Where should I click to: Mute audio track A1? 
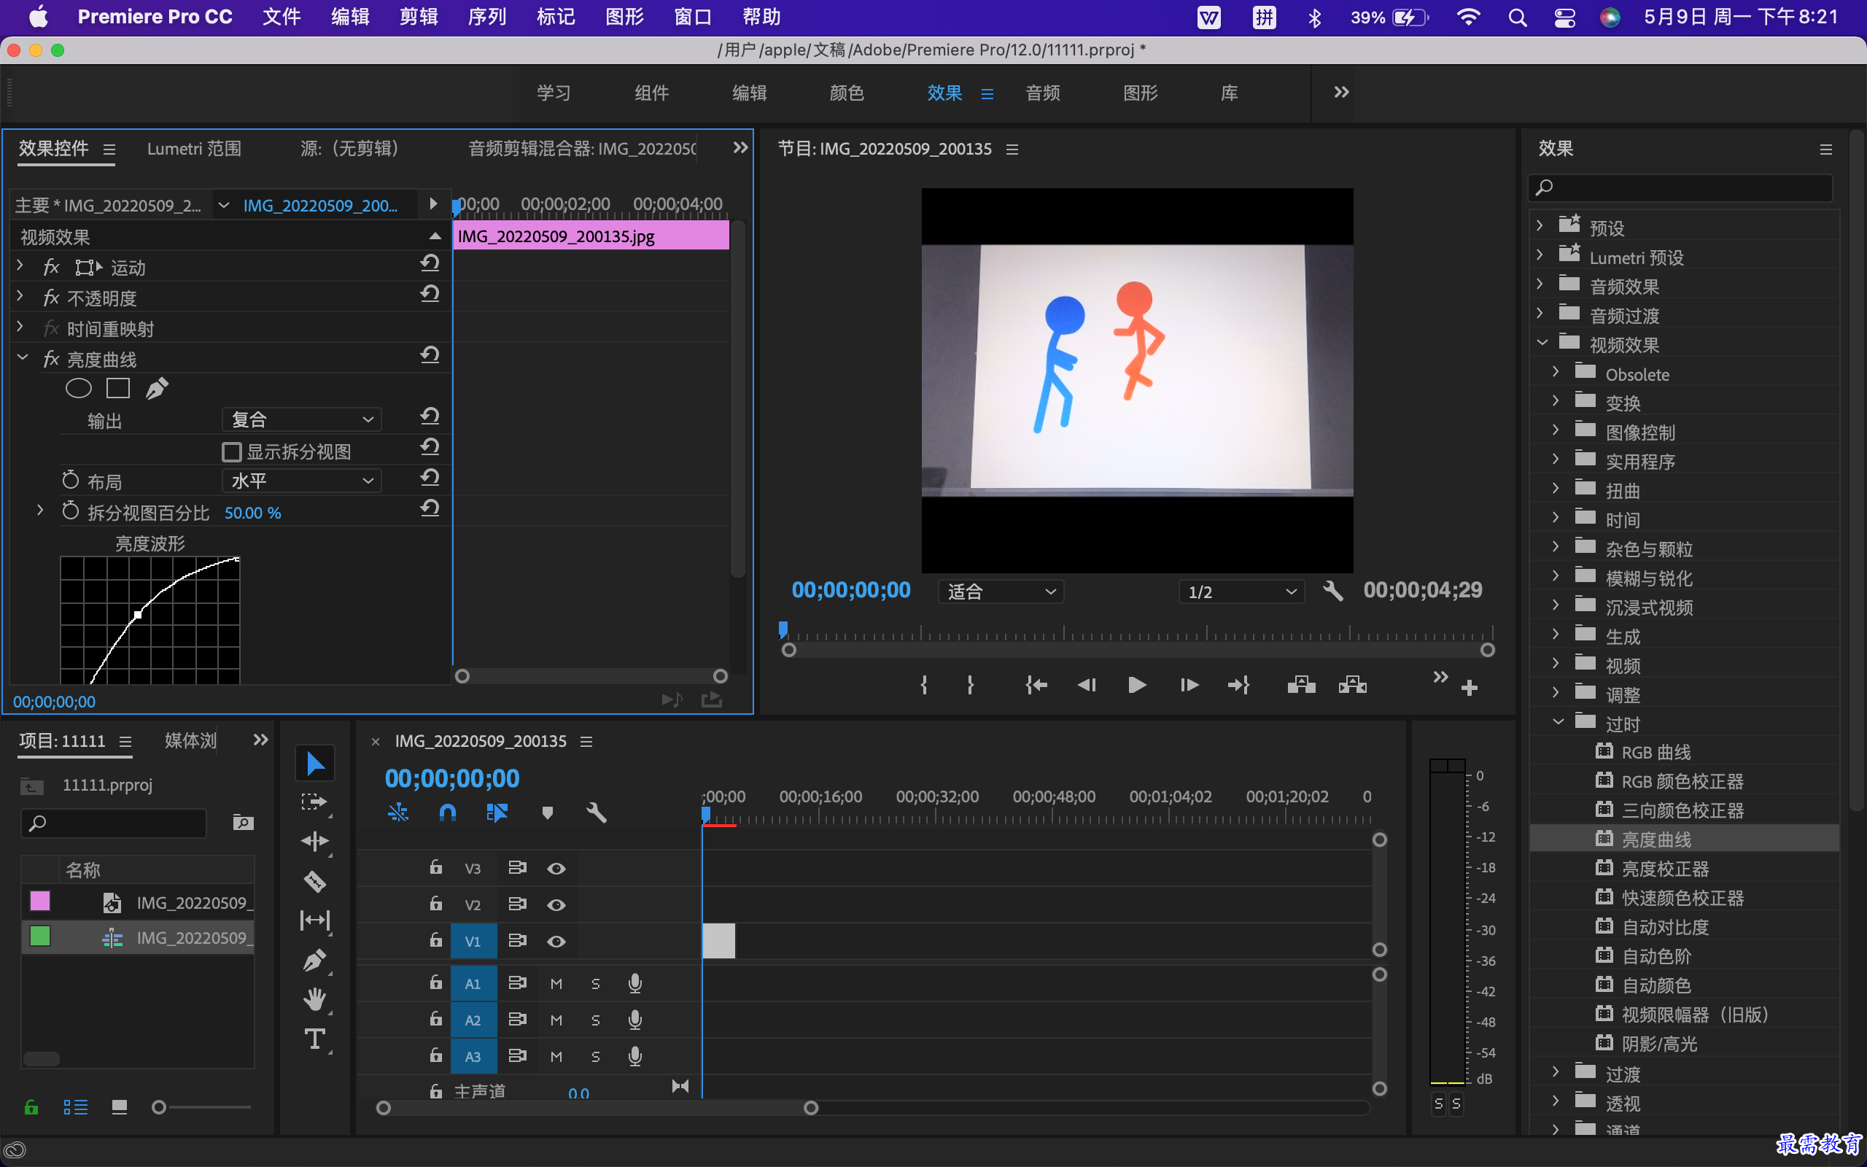pyautogui.click(x=556, y=983)
